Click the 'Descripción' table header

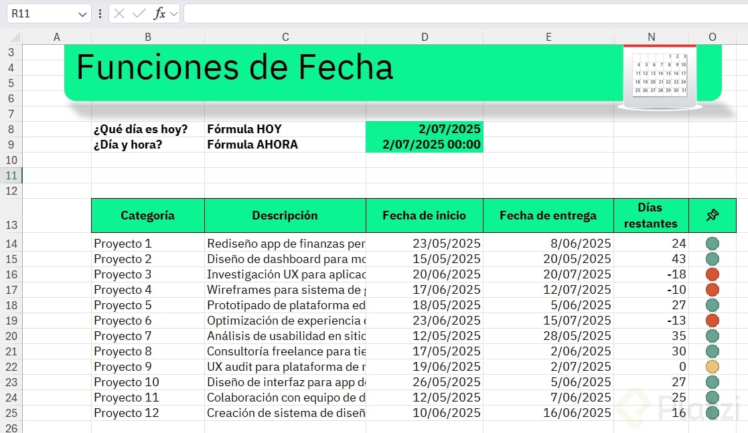[285, 215]
